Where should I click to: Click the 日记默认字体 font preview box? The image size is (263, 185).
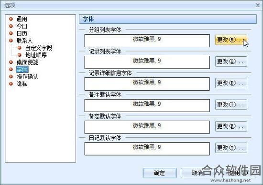point(147,149)
